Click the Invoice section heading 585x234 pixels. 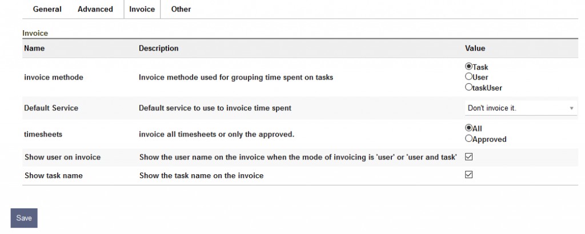pyautogui.click(x=35, y=34)
